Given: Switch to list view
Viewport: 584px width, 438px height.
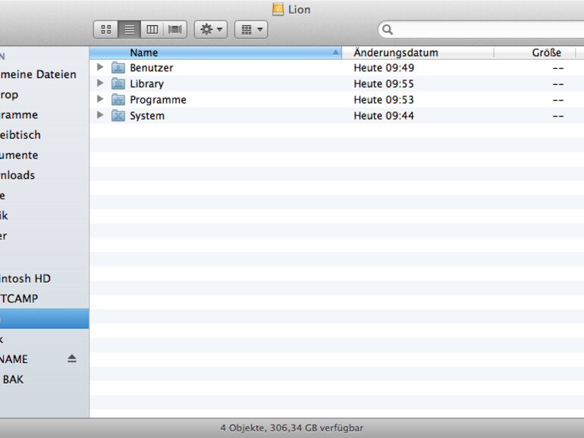Looking at the screenshot, I should [x=129, y=30].
